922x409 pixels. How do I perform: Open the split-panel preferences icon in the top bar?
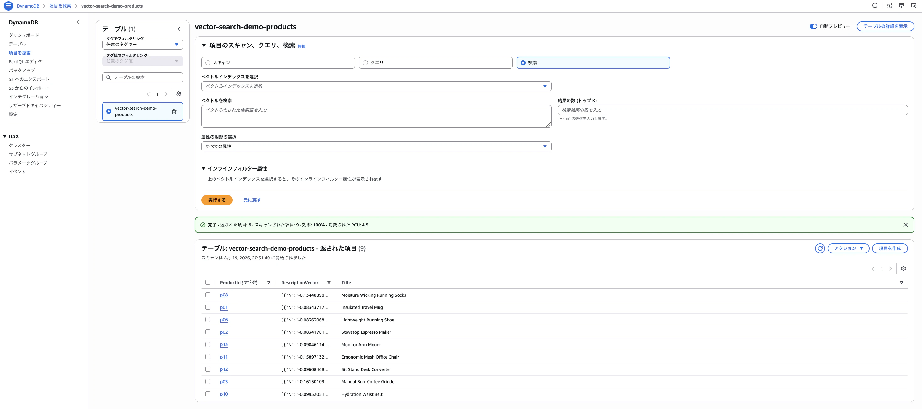[889, 6]
